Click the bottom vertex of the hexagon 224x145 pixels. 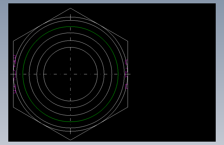coord(71,140)
